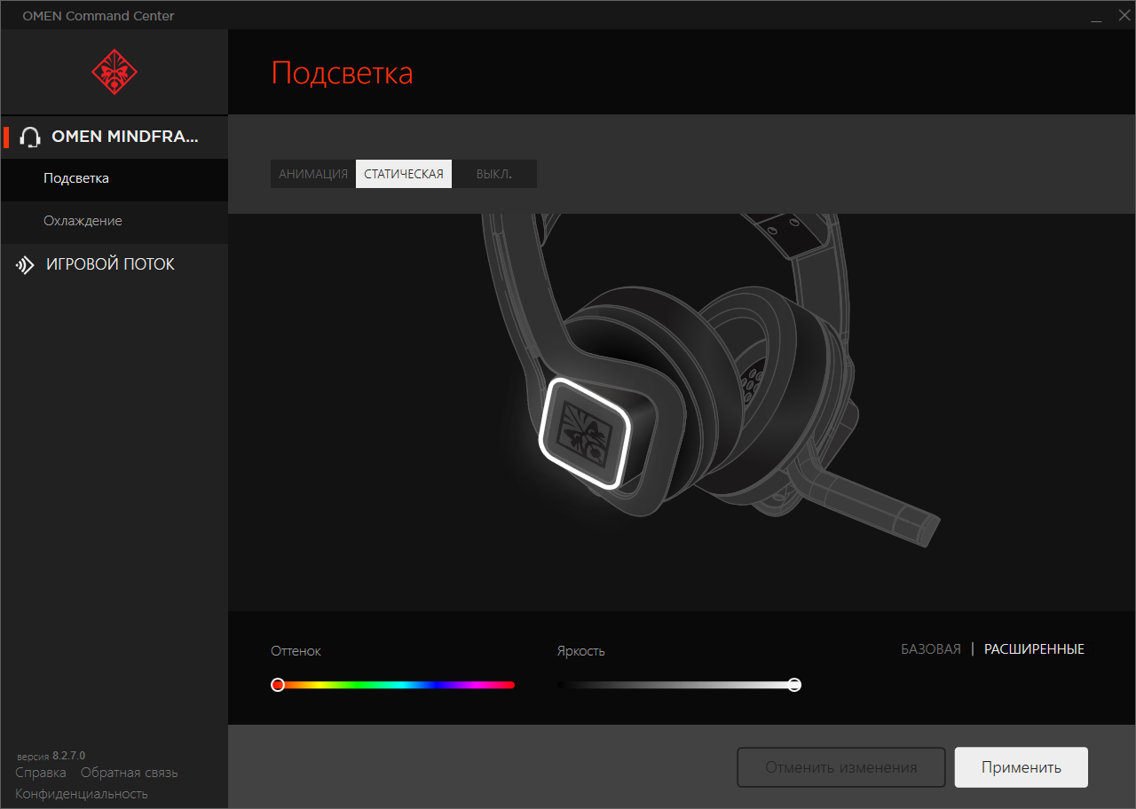Open the Обратная связь link

(130, 773)
